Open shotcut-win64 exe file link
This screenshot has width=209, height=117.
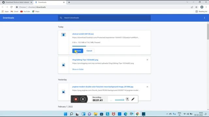coord(83,34)
